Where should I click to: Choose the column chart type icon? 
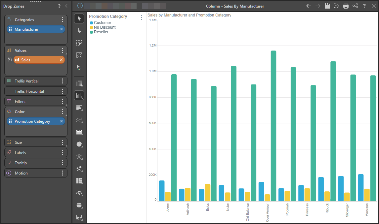(x=79, y=95)
